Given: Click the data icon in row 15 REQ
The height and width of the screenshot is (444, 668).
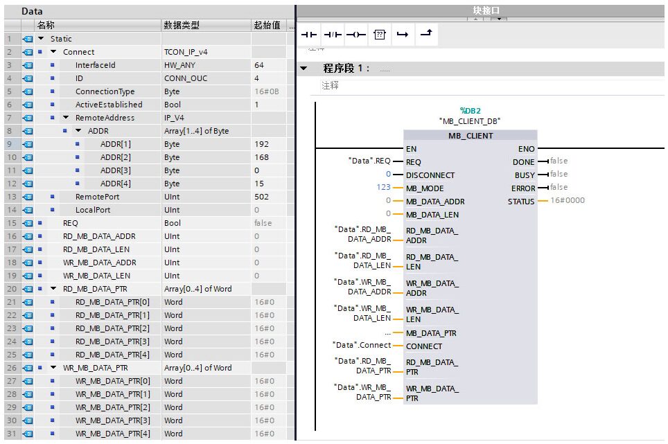Looking at the screenshot, I should (28, 223).
